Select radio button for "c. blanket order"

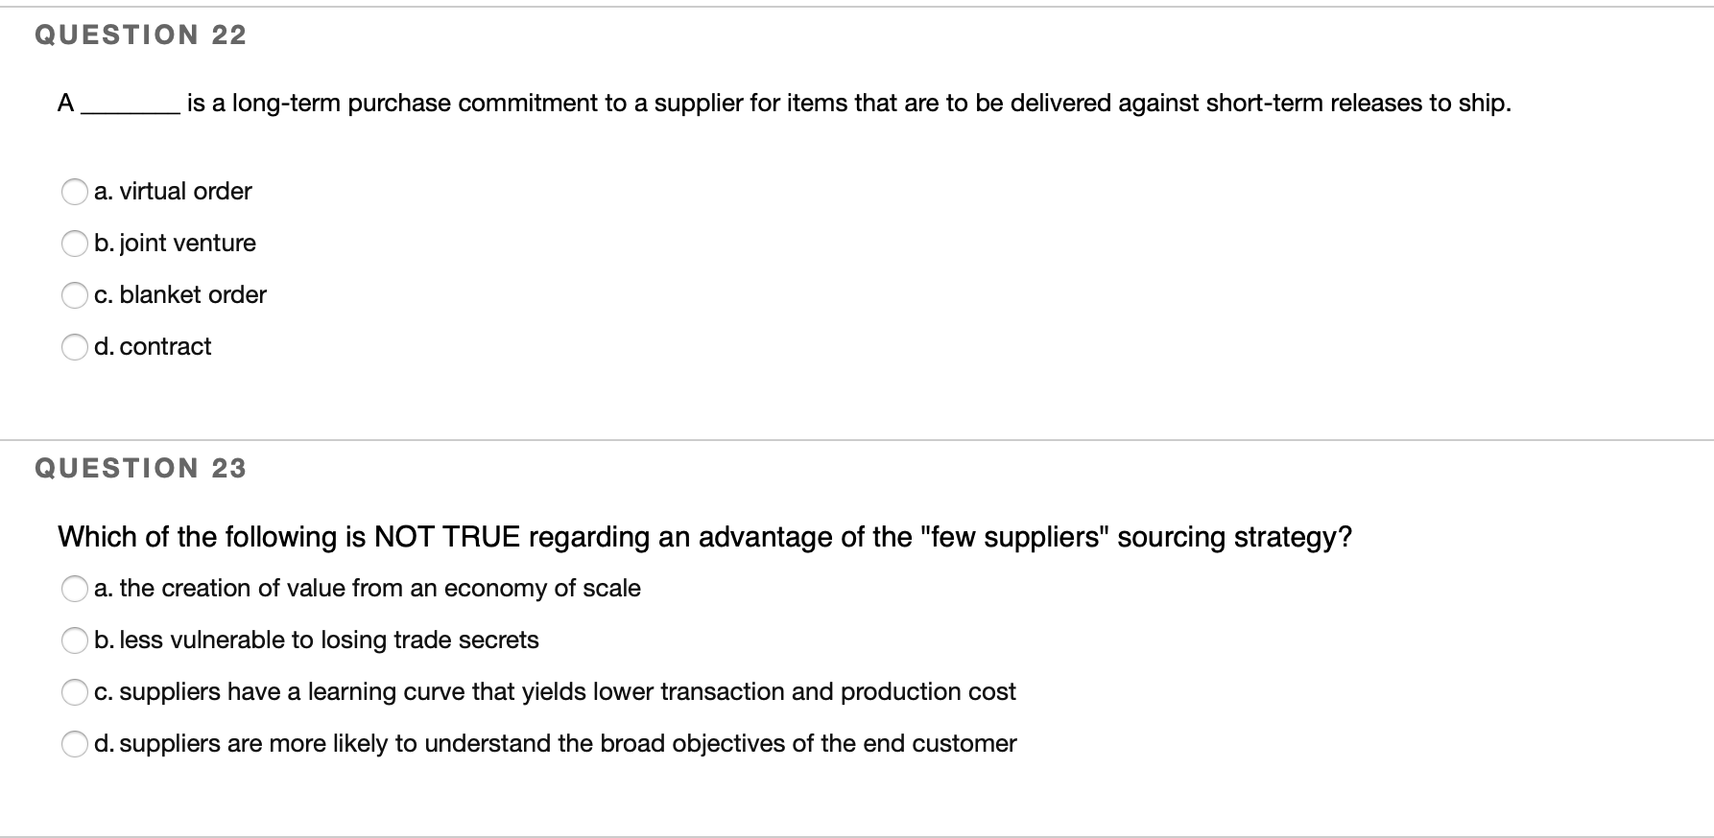pyautogui.click(x=76, y=295)
